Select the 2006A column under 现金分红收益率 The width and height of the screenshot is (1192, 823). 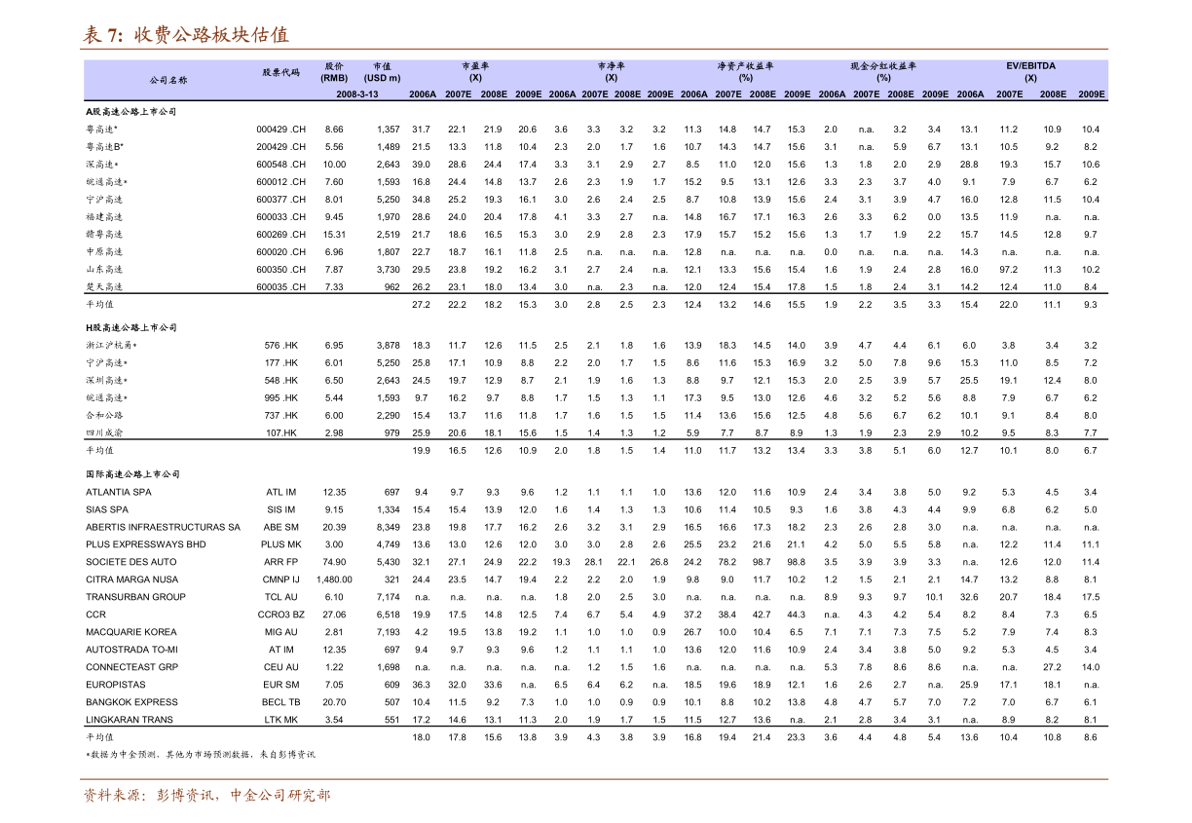[x=832, y=94]
